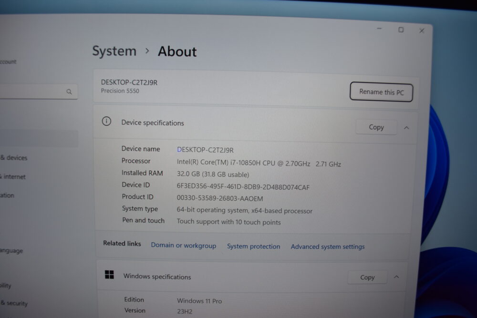Screen dimensions: 477x318
Task: Open Domain or workgroup link
Action: click(184, 246)
